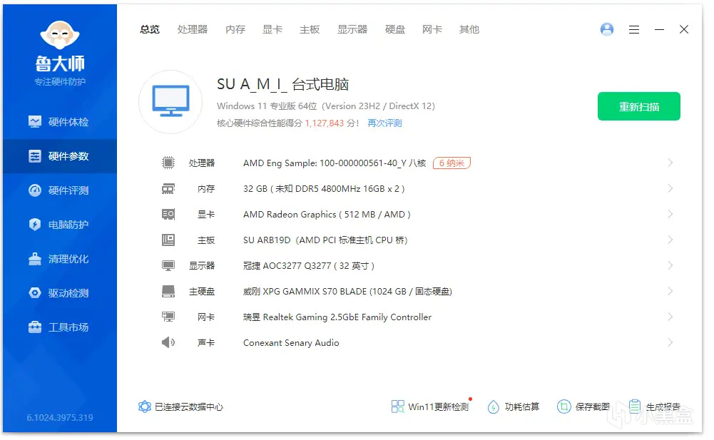This screenshot has height=440, width=714.
Task: Switch to the 处理器 tab
Action: [193, 30]
